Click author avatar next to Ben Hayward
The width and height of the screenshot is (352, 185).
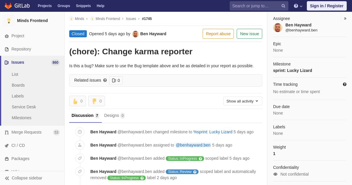136,34
